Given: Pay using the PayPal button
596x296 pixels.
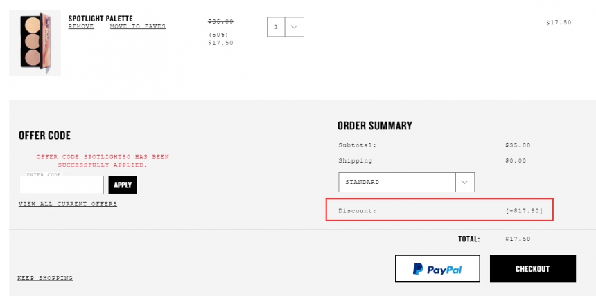Looking at the screenshot, I should point(437,268).
